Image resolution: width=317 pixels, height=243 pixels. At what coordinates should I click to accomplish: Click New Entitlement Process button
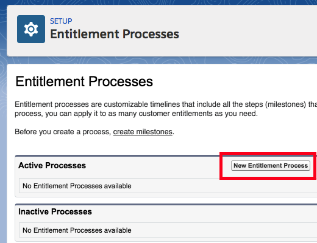(x=271, y=166)
